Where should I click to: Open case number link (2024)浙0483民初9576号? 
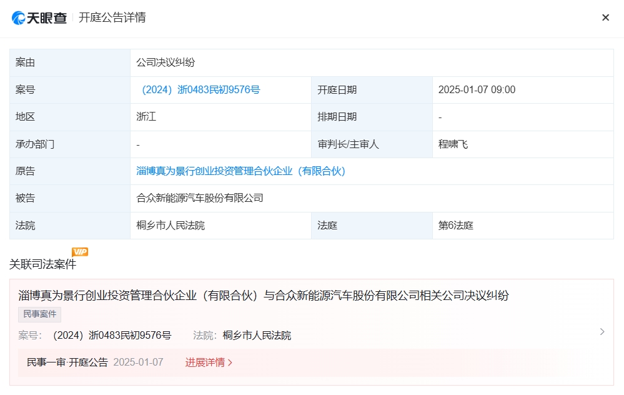click(201, 89)
